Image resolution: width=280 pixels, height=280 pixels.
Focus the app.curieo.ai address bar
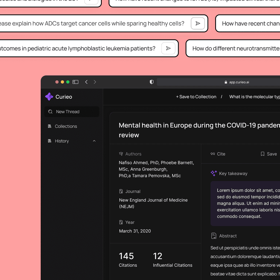click(218, 82)
